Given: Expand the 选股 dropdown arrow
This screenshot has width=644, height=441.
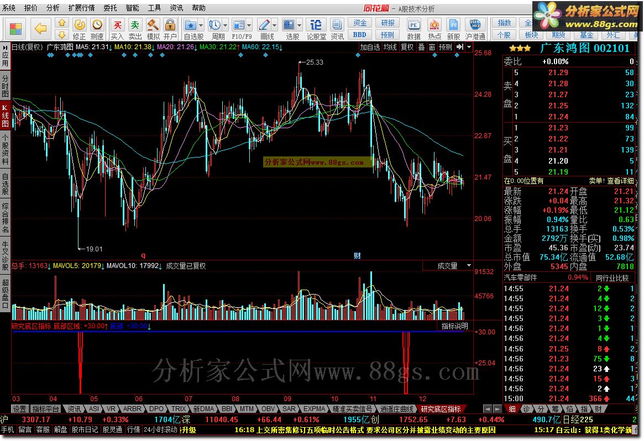Looking at the screenshot, I should click(x=300, y=25).
